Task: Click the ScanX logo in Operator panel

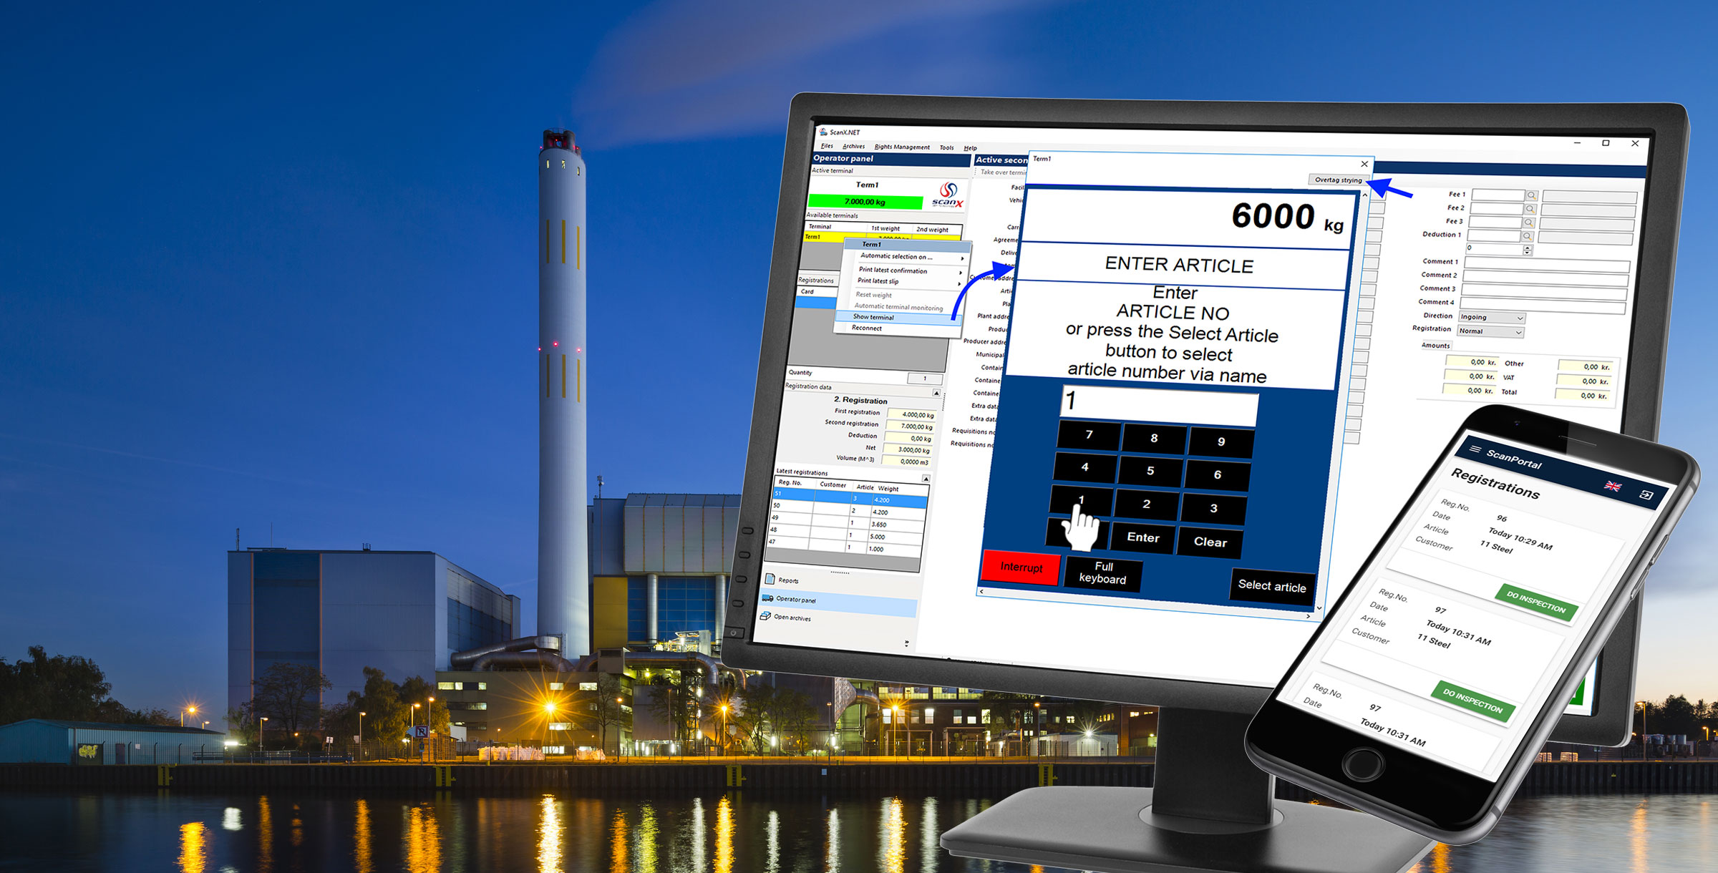Action: click(x=948, y=195)
